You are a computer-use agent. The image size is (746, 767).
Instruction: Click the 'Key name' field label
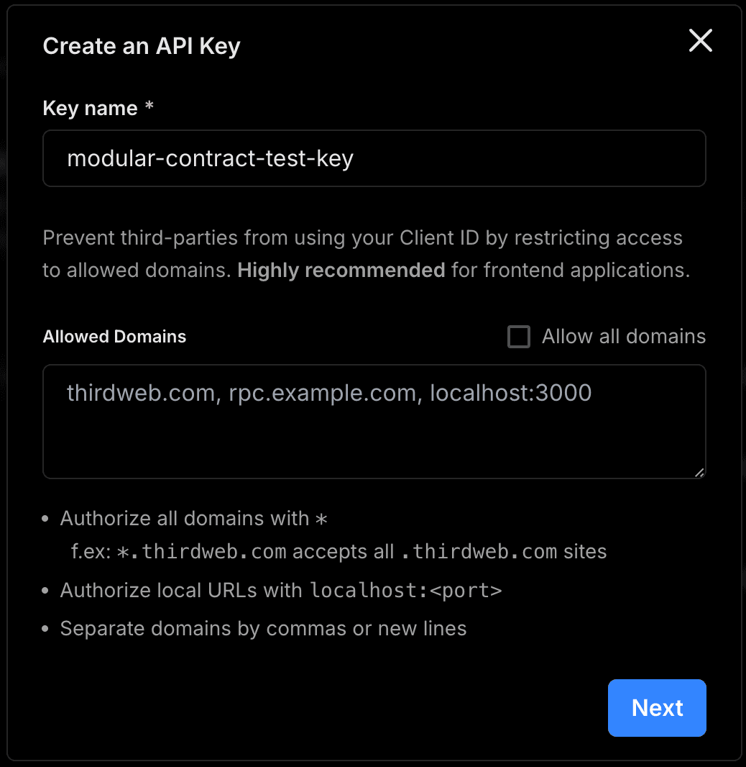coord(90,108)
